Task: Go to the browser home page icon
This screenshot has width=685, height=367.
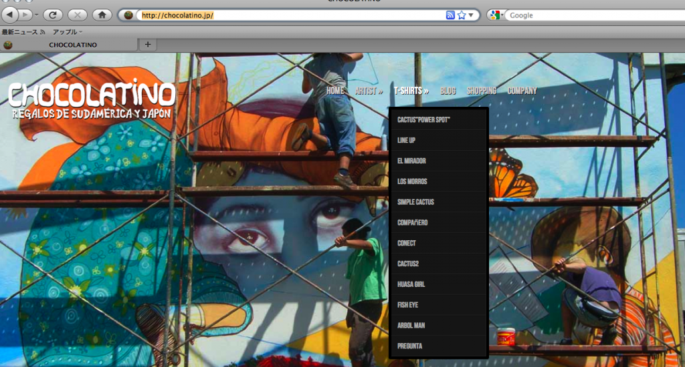Action: 102,15
